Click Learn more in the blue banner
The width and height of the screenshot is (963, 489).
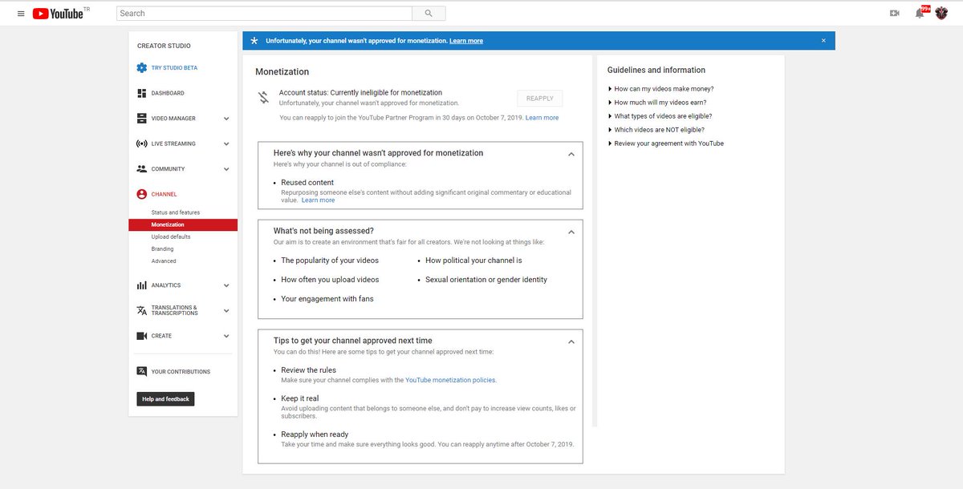[466, 41]
